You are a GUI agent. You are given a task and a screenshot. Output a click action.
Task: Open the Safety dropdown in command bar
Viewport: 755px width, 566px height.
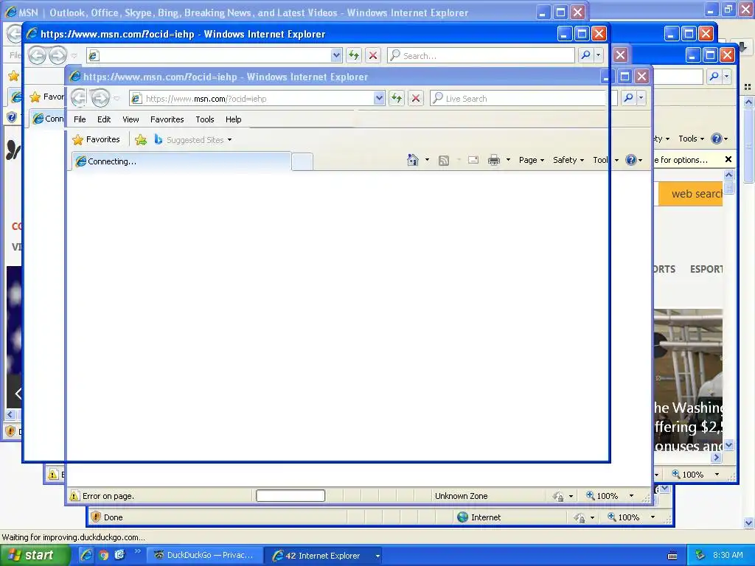[568, 160]
